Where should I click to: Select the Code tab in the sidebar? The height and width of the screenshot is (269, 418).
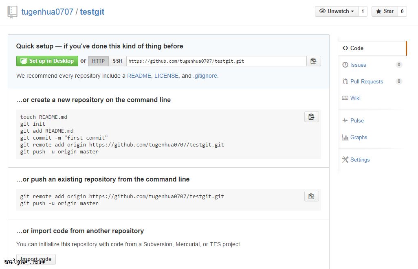[x=356, y=48]
